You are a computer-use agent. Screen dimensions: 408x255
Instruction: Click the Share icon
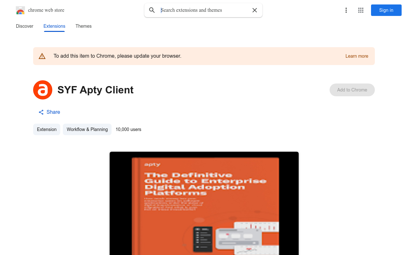pyautogui.click(x=41, y=112)
